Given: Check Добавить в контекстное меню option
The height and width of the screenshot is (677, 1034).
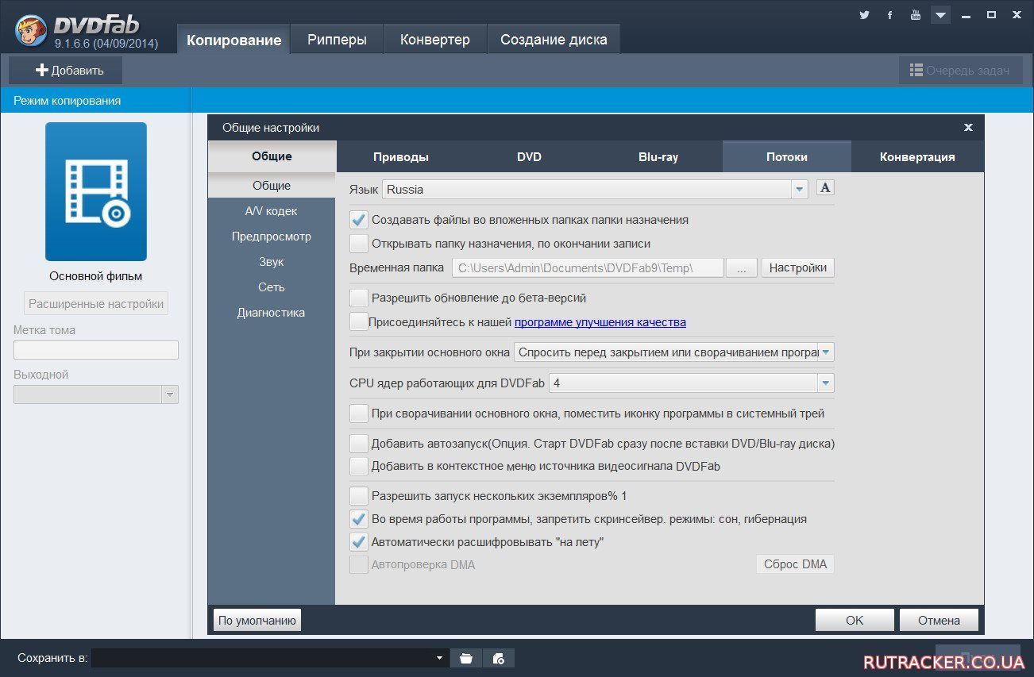Looking at the screenshot, I should [359, 466].
